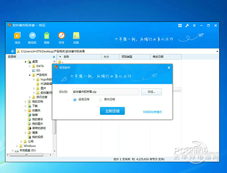Select 公用 folder in the tree
This screenshot has width=227, height=173.
(31, 142)
